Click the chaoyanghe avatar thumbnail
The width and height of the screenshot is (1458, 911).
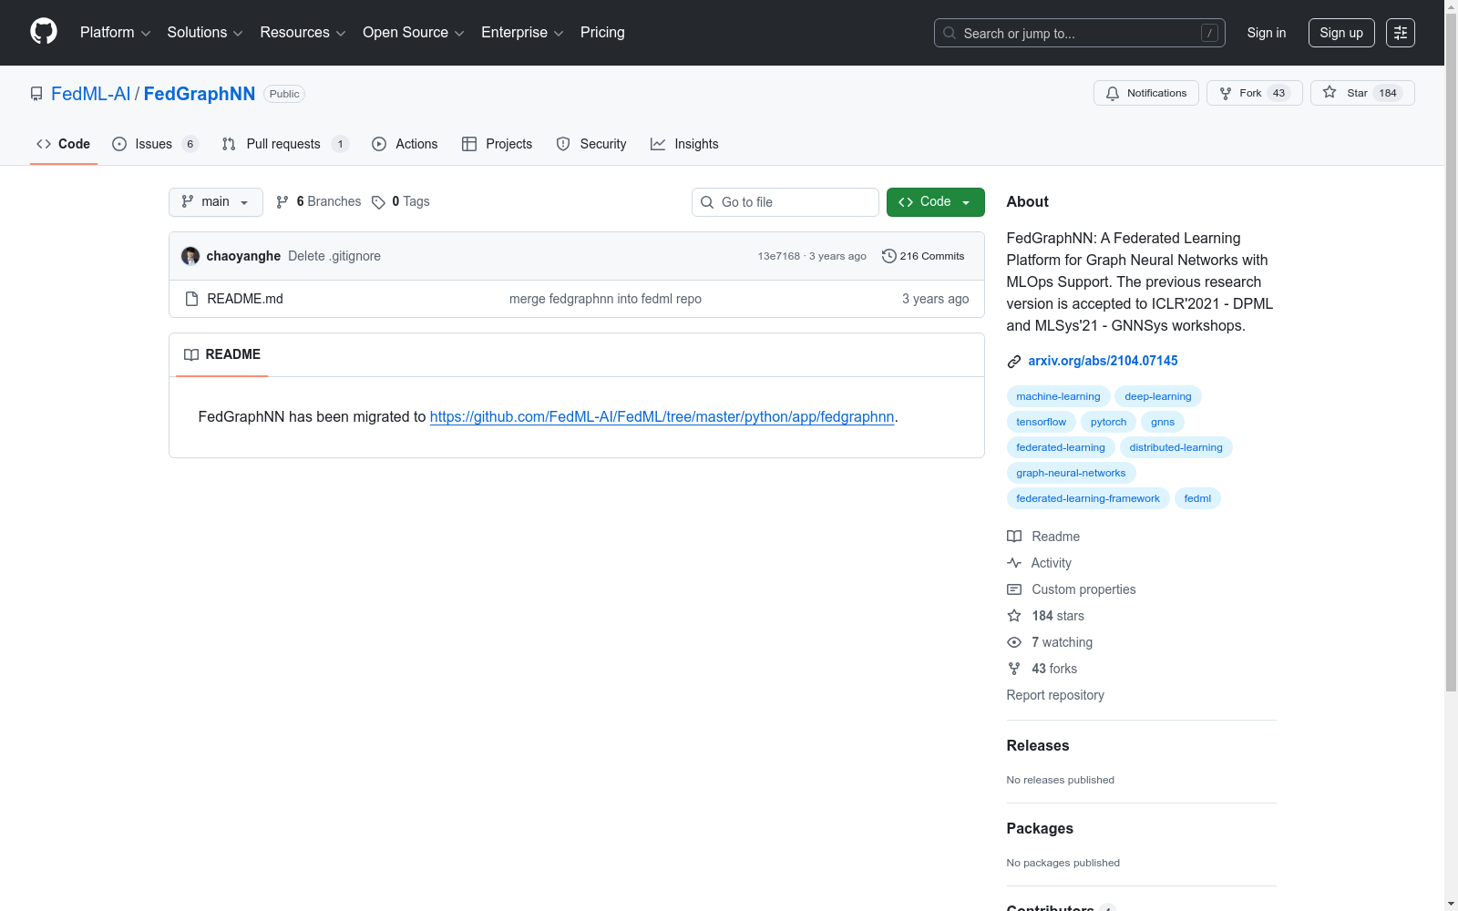(190, 256)
